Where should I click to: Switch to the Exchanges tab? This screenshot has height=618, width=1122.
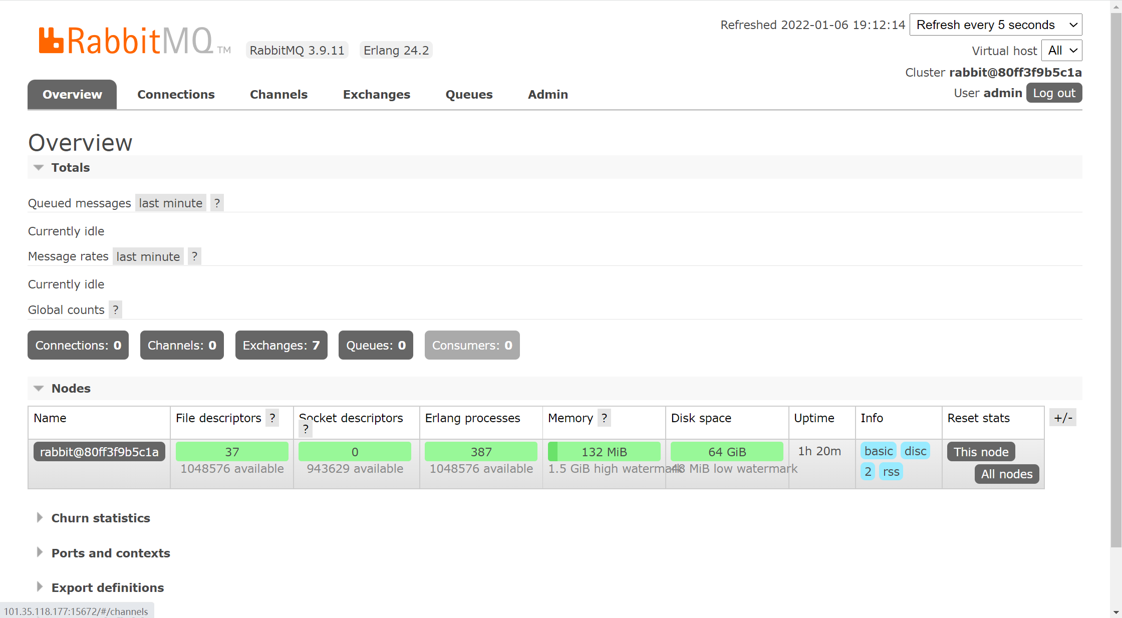point(376,94)
